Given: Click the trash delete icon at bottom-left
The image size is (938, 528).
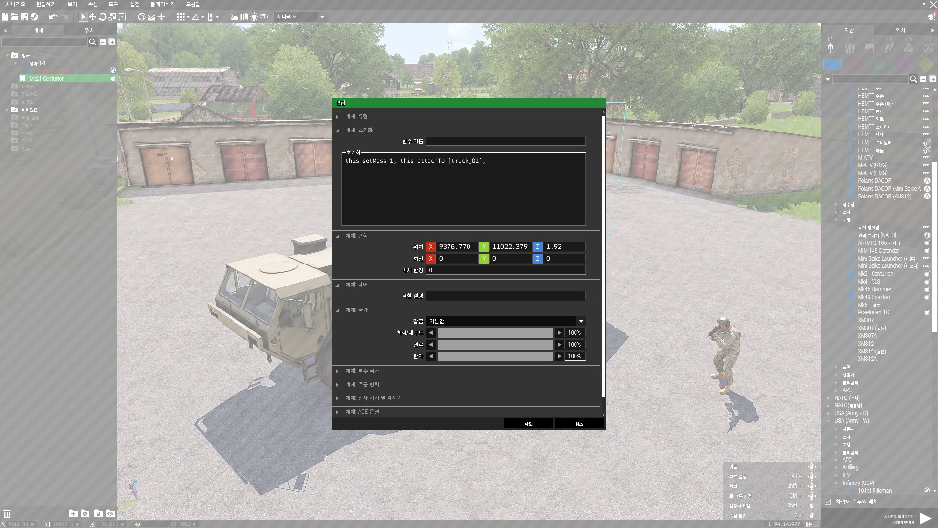Looking at the screenshot, I should coord(7,513).
